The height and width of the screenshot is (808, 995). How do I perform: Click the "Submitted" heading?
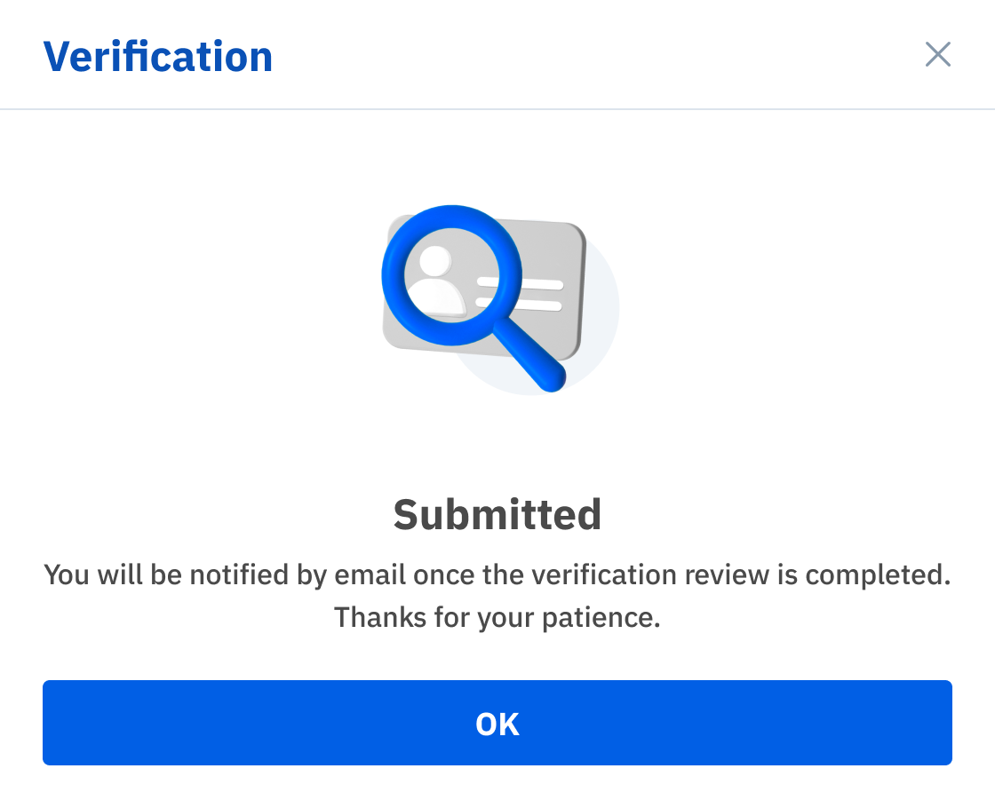497,514
